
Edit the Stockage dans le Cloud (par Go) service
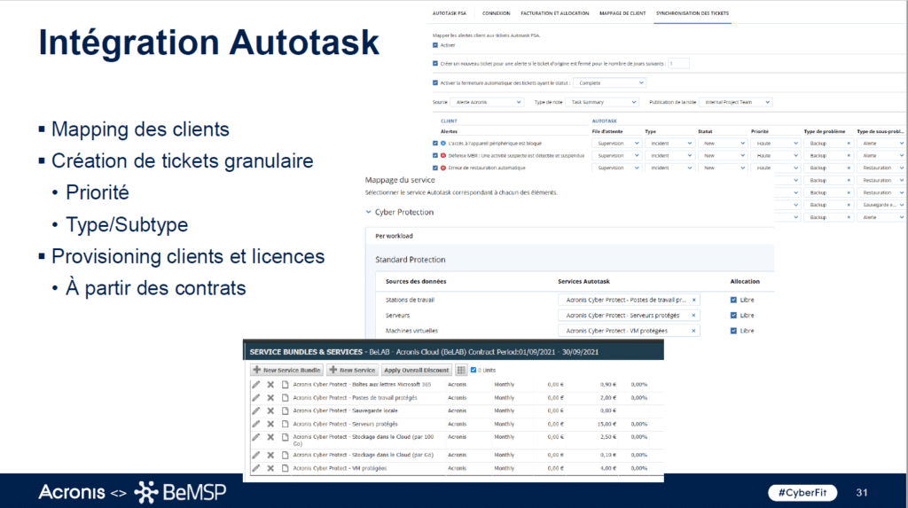[256, 456]
